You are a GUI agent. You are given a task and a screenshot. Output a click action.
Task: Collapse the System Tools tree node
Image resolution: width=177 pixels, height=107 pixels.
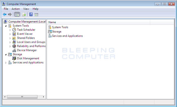click(6, 26)
